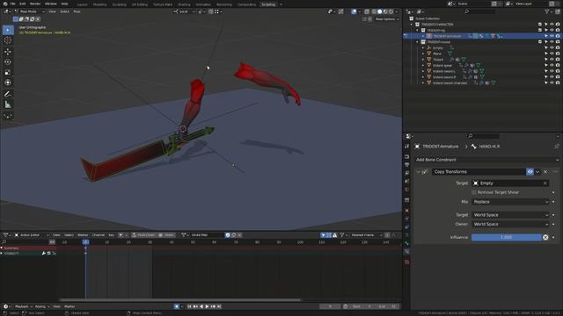Delete the Copy Transforms constraint
563x316 pixels.
click(x=545, y=172)
